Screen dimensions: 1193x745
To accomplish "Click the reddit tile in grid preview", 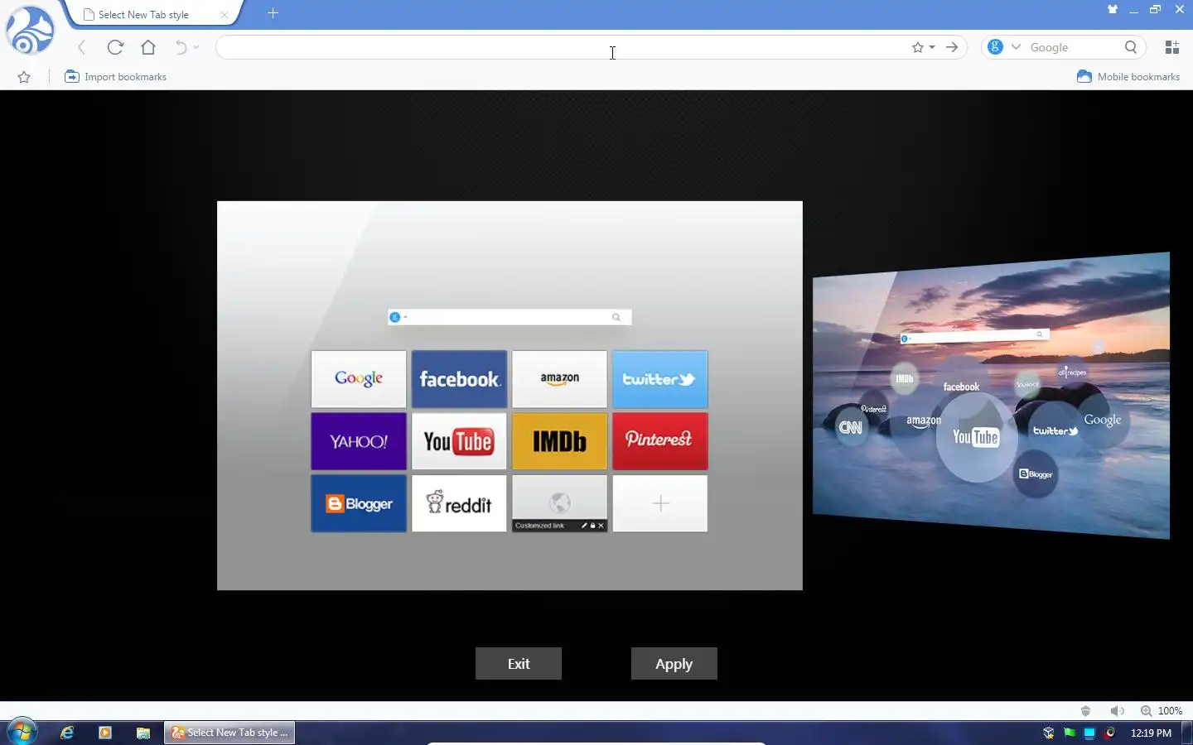I will pyautogui.click(x=459, y=503).
